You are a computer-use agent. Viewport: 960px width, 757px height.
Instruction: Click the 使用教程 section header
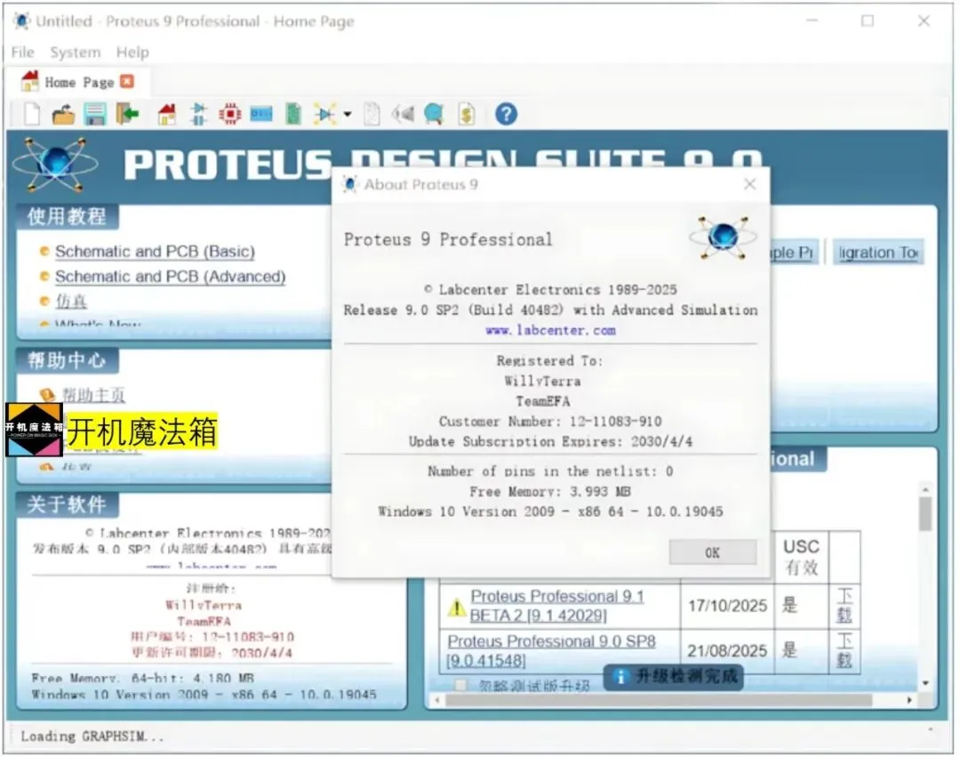67,216
